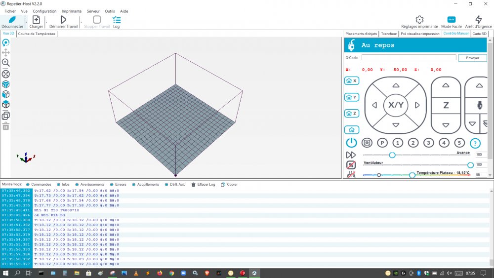The height and width of the screenshot is (278, 494).
Task: Select the zoom magnifier tool
Action: [5, 63]
